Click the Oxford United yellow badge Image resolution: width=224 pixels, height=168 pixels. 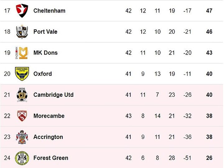(22, 74)
